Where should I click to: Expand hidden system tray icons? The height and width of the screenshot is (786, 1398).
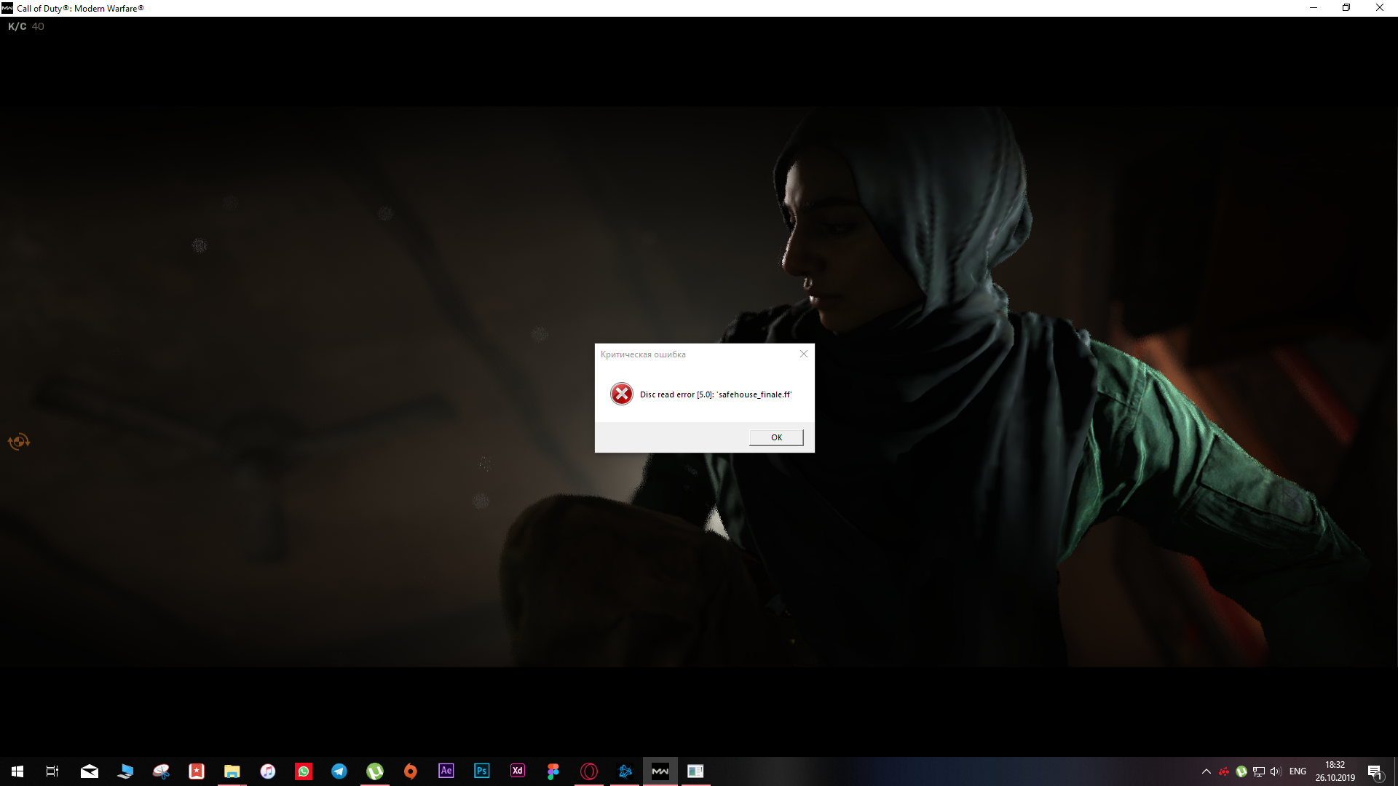pos(1206,771)
